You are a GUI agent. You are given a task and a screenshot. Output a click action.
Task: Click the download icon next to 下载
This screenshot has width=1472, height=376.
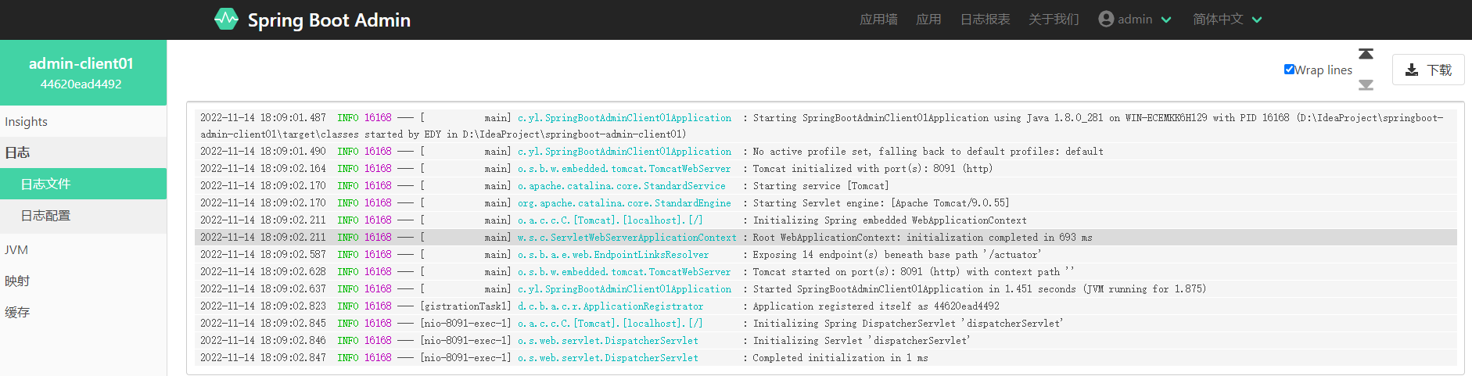[x=1412, y=70]
